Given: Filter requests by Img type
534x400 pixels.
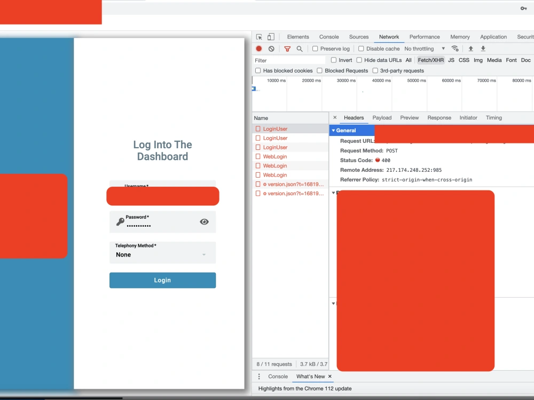Looking at the screenshot, I should [478, 60].
